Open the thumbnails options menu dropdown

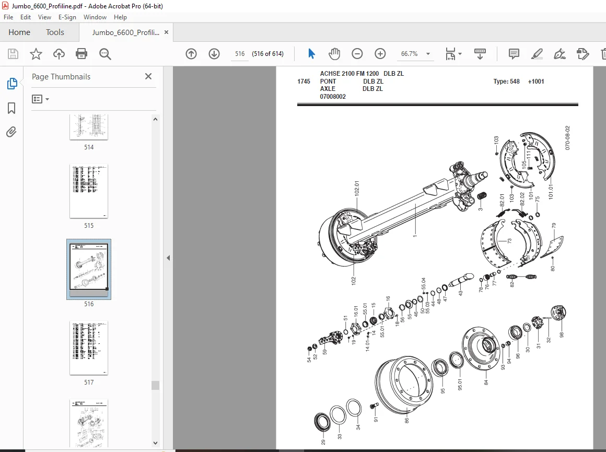[41, 99]
